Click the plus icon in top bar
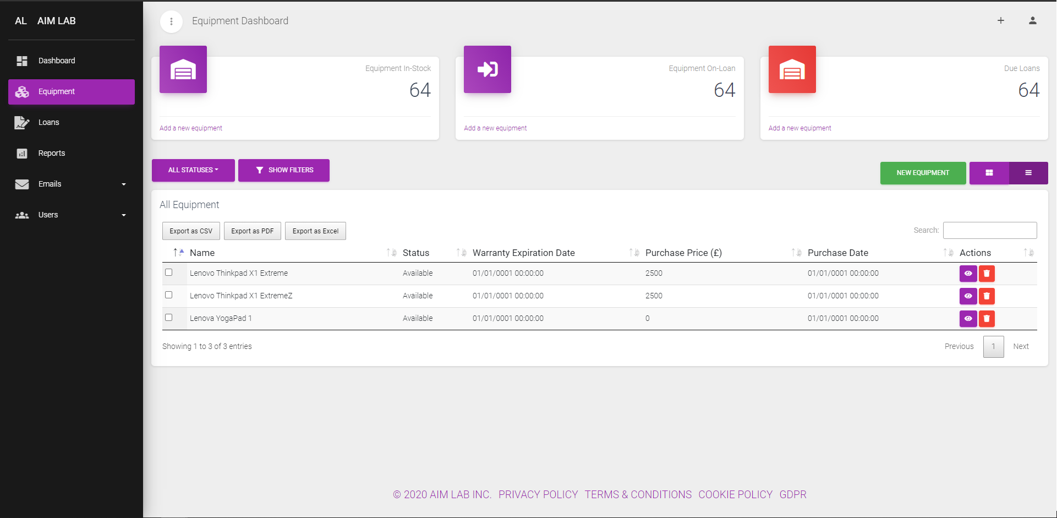The width and height of the screenshot is (1057, 518). click(1001, 20)
